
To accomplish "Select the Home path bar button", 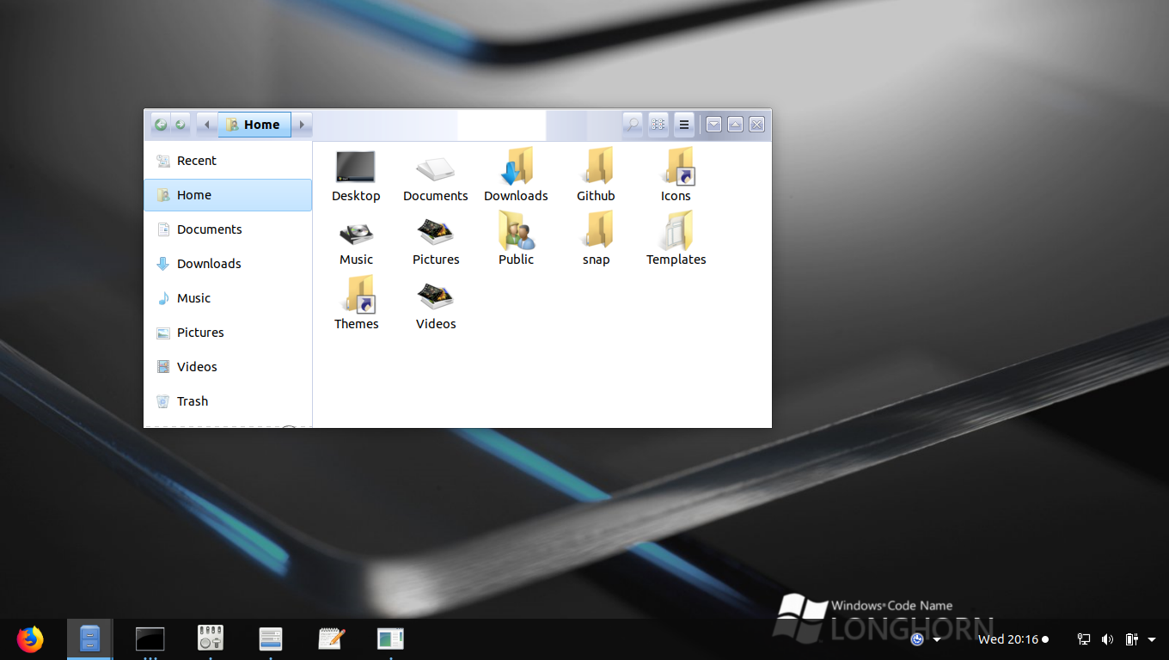I will (254, 125).
